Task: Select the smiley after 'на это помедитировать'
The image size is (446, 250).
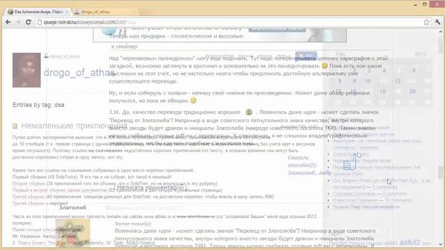Action: click(x=324, y=66)
